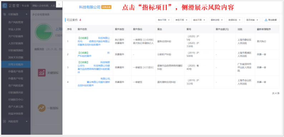
Task: Click the 共 4 条 total count text
Action: click(x=276, y=93)
